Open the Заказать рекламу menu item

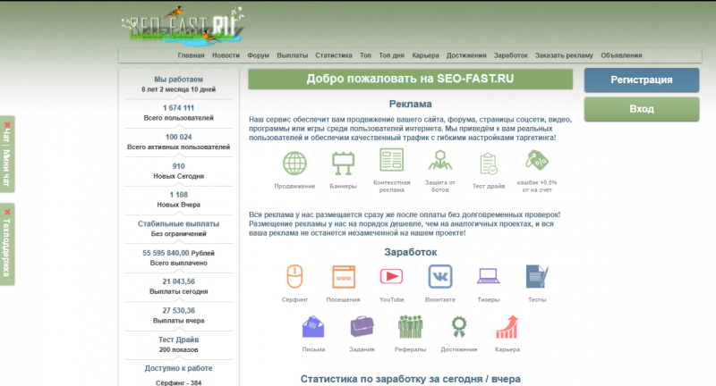coord(564,55)
